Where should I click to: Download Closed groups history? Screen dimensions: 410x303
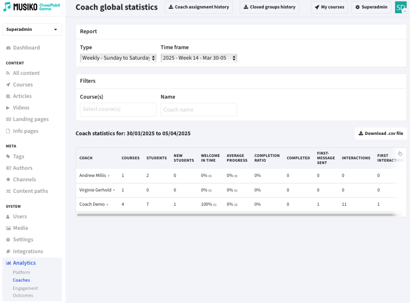coord(269,7)
